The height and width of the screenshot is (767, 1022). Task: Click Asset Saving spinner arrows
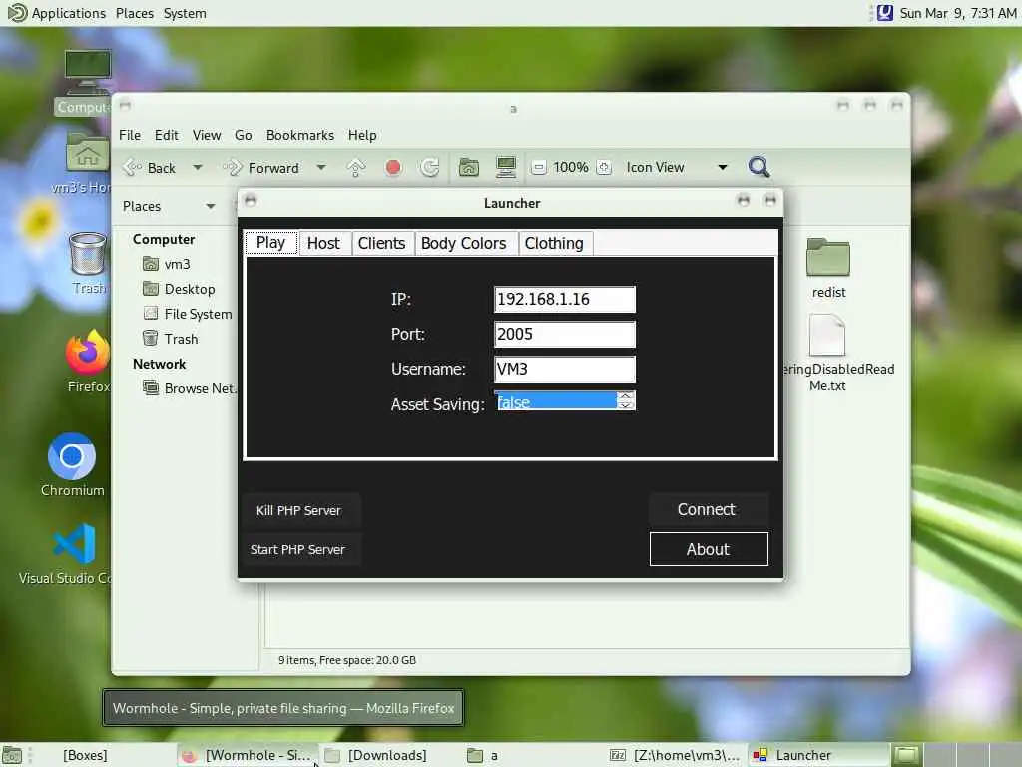tap(625, 400)
